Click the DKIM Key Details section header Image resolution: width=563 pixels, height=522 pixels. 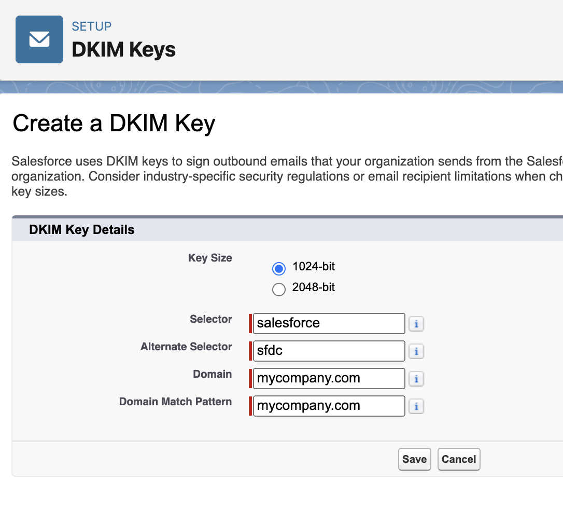click(81, 229)
